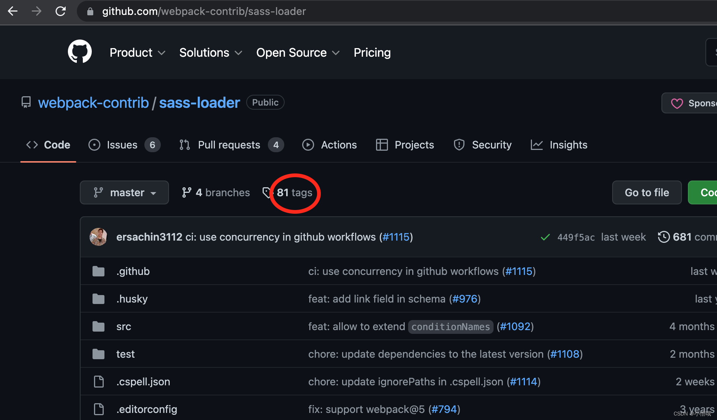Image resolution: width=717 pixels, height=420 pixels.
Task: Open the .cspell.json file
Action: click(x=143, y=382)
